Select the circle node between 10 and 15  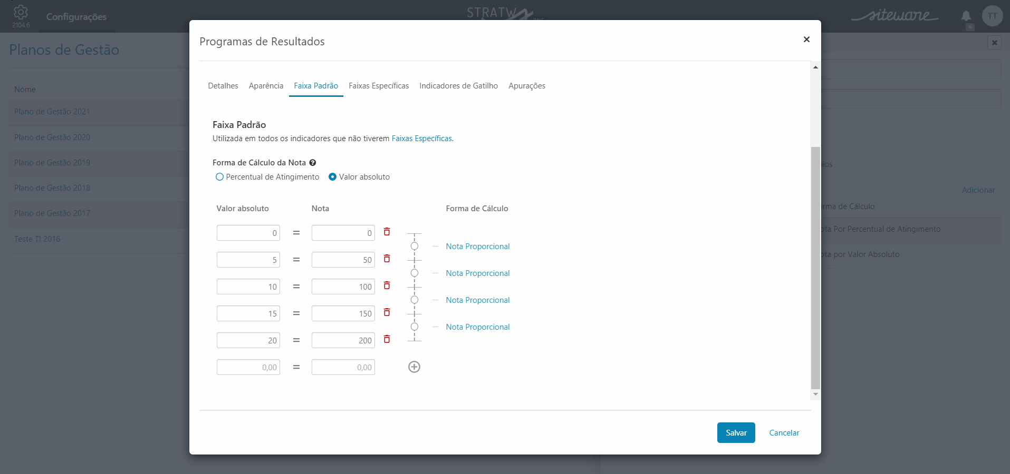(415, 300)
